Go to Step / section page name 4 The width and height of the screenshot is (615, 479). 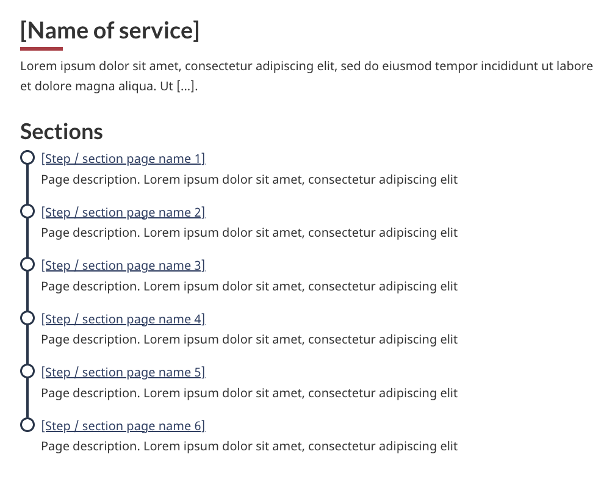click(123, 319)
